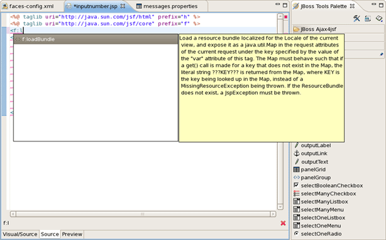
Task: Click the jsf/core taglib directive line
Action: 105,24
